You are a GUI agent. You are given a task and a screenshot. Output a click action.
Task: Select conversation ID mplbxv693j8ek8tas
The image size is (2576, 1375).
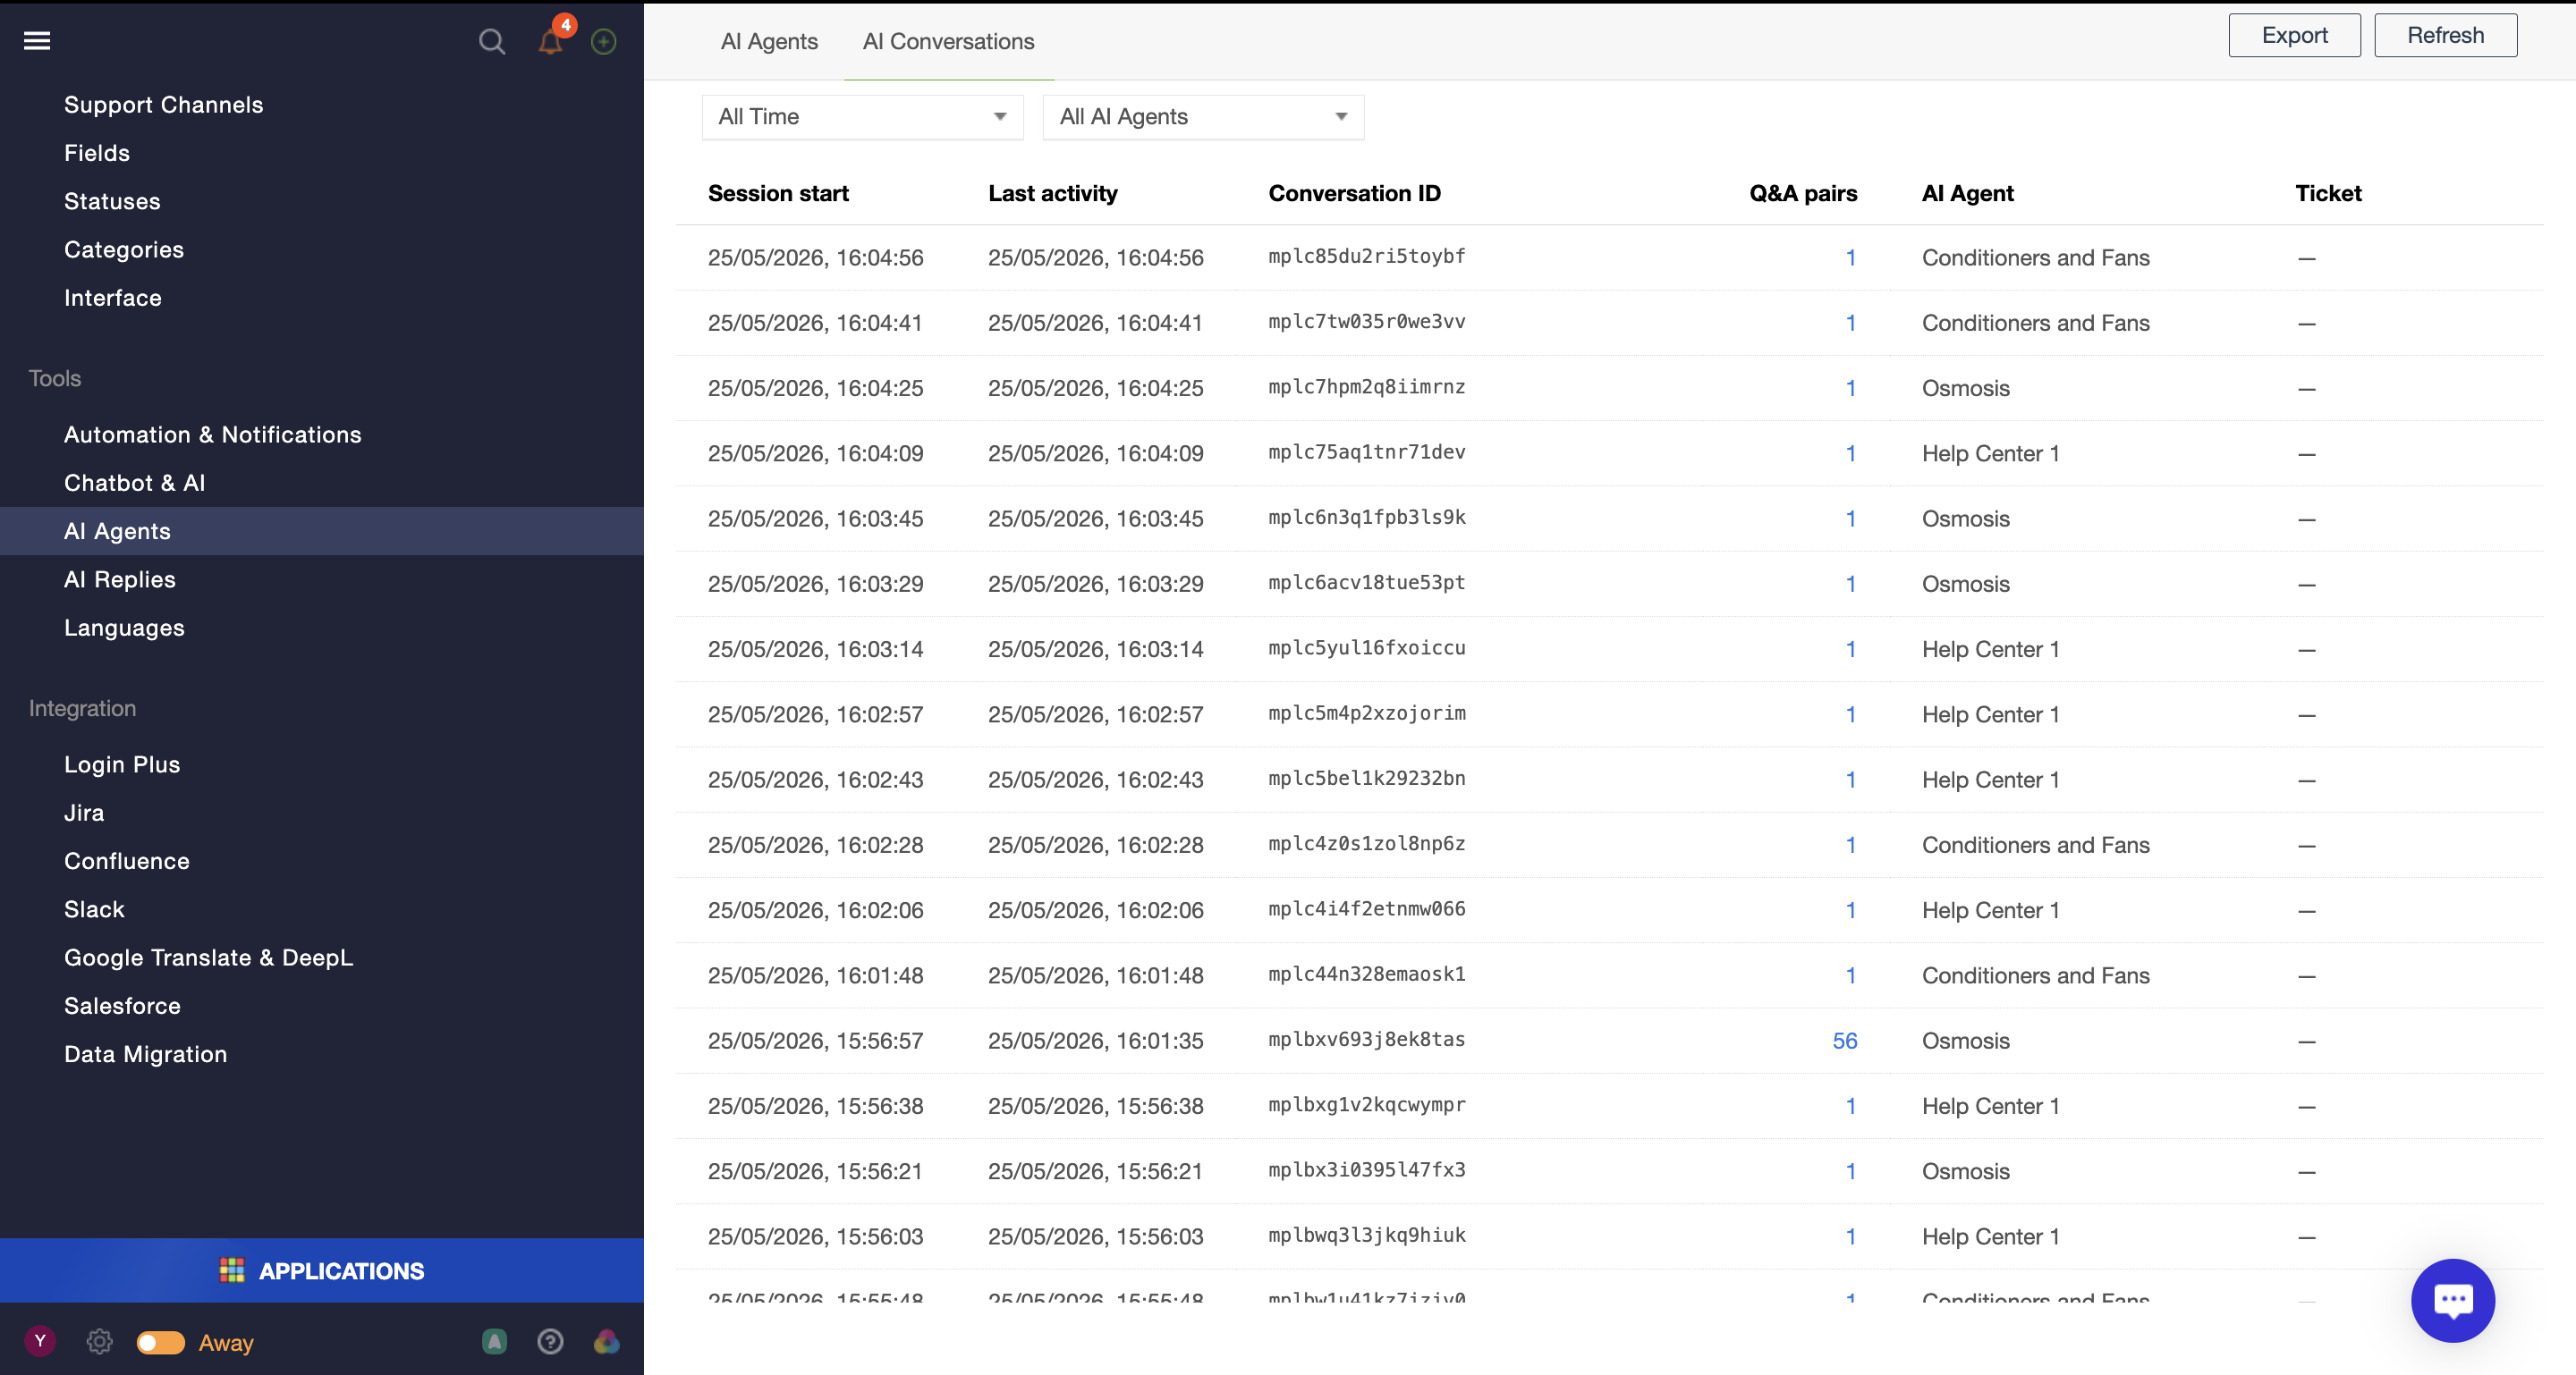pos(1367,1039)
